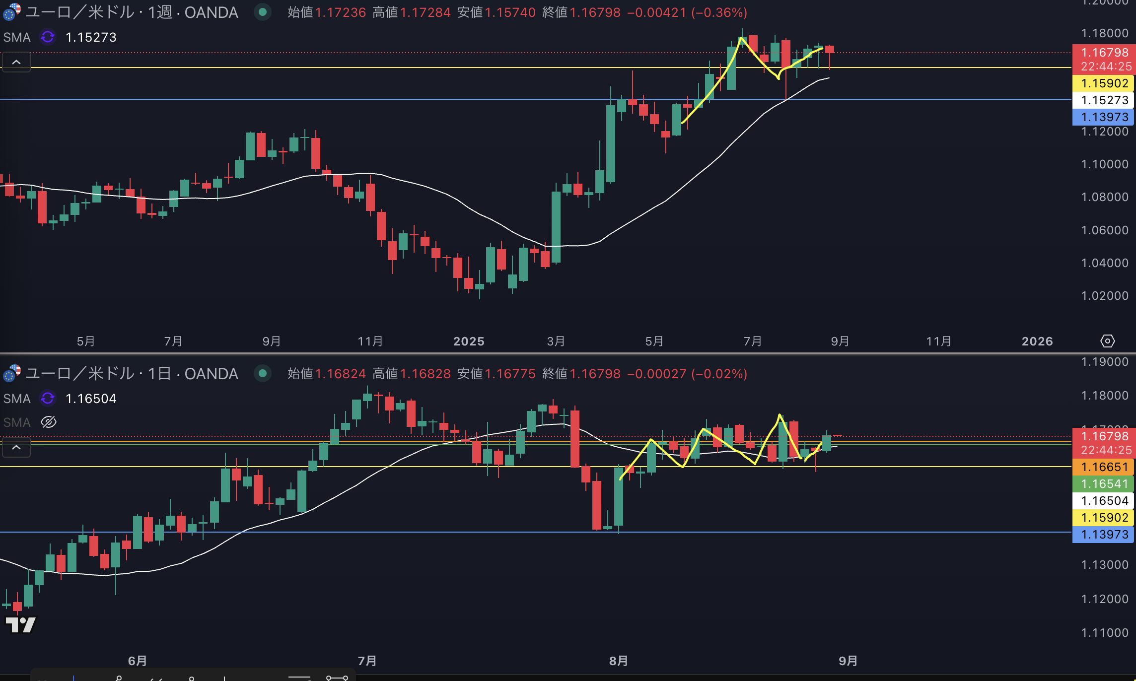The height and width of the screenshot is (681, 1136).
Task: Click the 2026 label on weekly time axis
Action: (1037, 341)
